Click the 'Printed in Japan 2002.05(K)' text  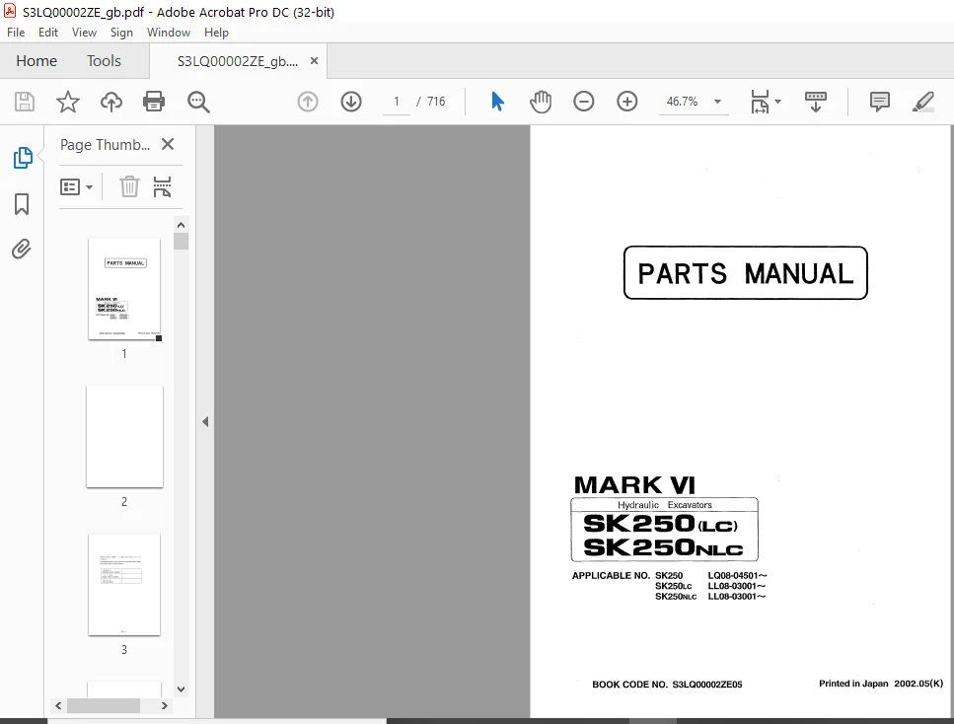(881, 684)
